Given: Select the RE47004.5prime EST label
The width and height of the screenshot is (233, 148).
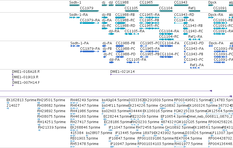Looking at the screenshot, I should [x=188, y=138].
